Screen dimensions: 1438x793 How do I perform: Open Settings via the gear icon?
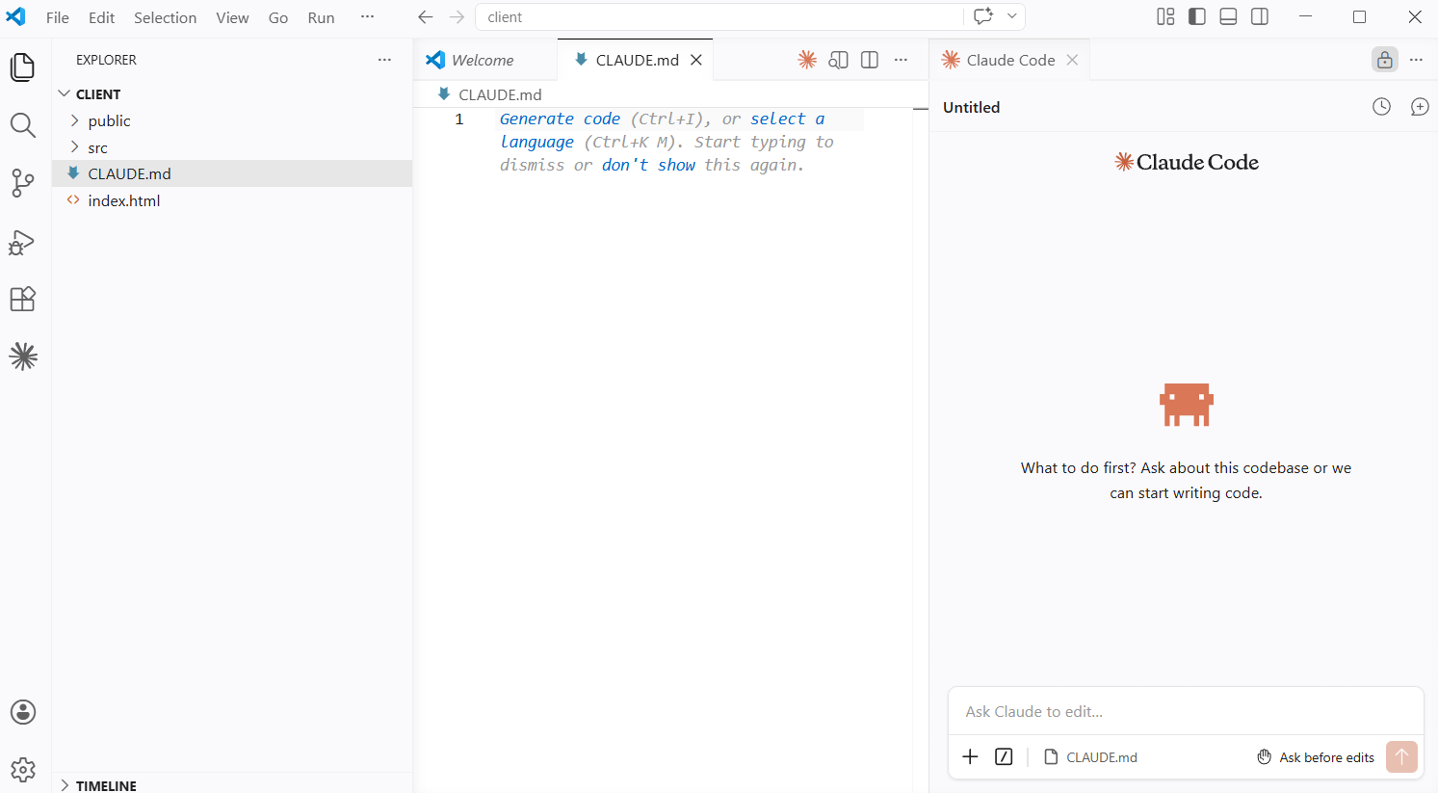click(23, 769)
